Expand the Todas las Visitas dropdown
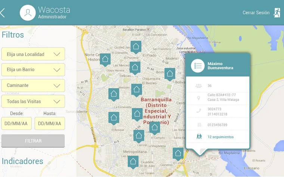The height and width of the screenshot is (177, 284). (33, 101)
